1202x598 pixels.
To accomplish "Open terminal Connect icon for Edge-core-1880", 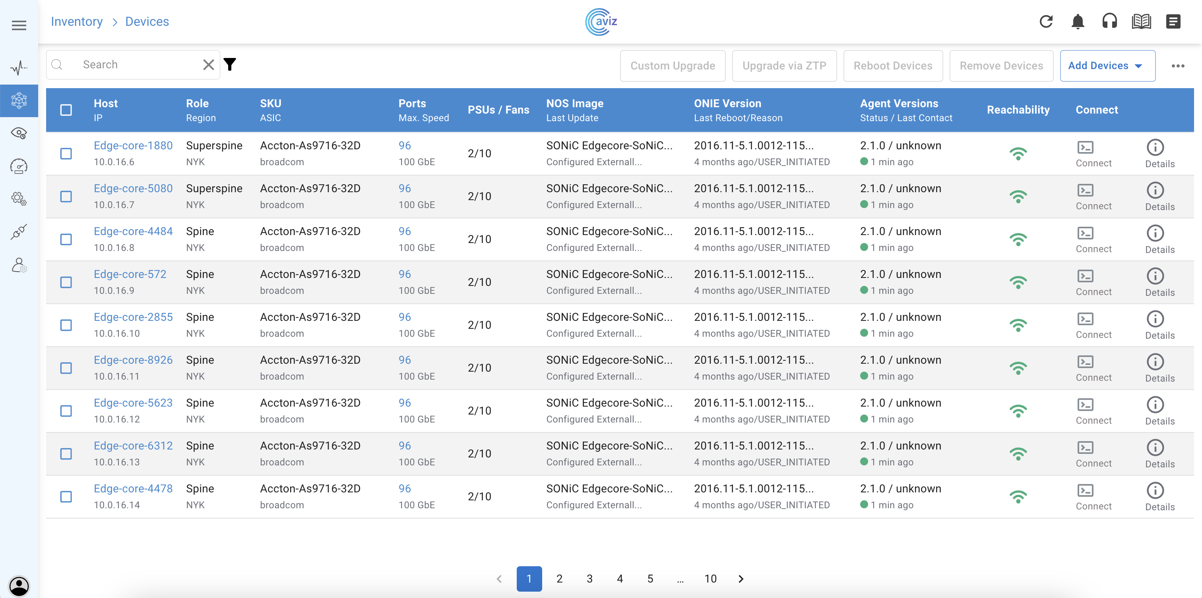I will [x=1085, y=148].
